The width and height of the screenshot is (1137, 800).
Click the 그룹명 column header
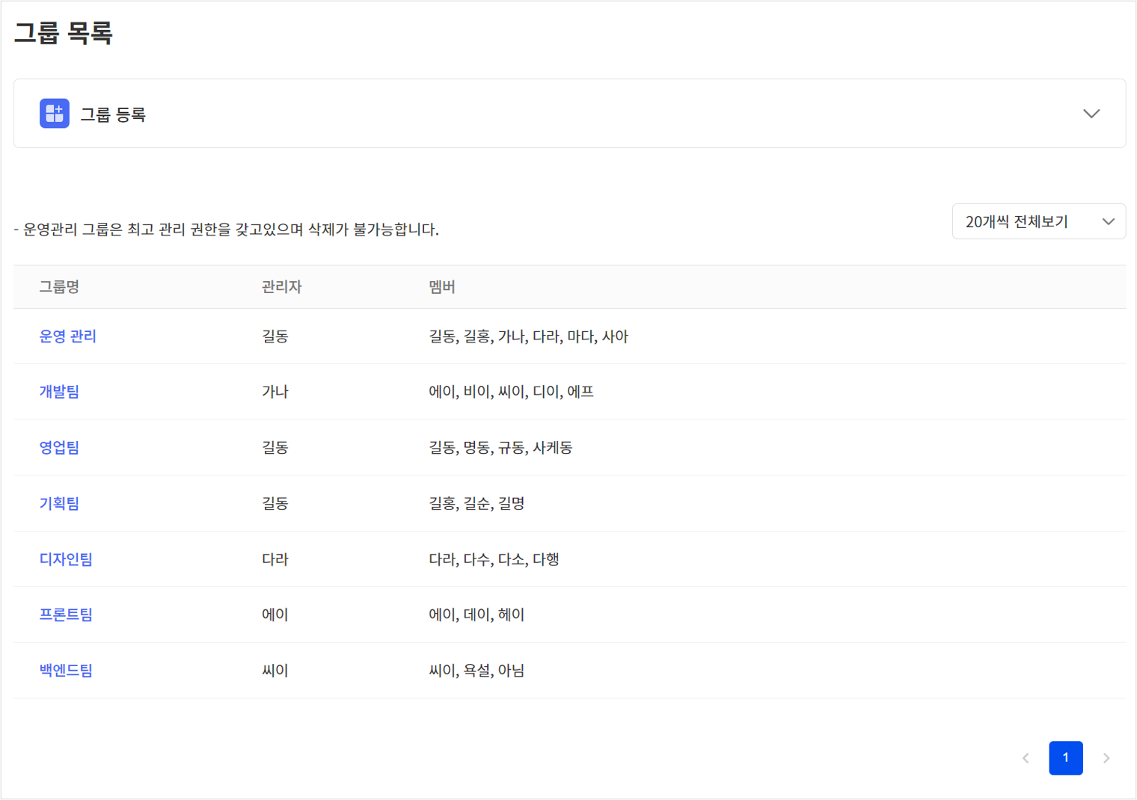pyautogui.click(x=59, y=287)
